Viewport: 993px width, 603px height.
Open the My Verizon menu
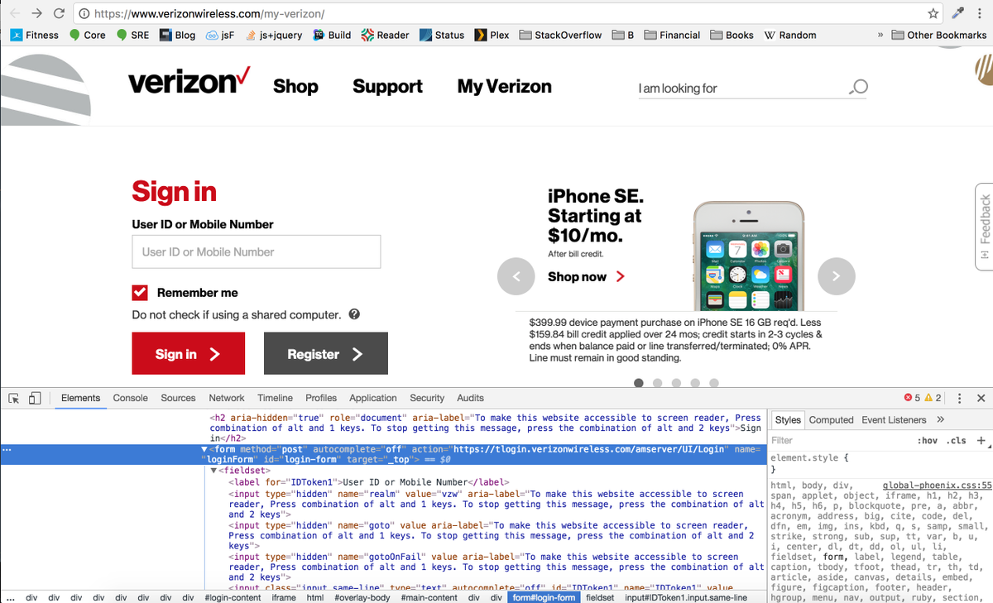click(504, 86)
